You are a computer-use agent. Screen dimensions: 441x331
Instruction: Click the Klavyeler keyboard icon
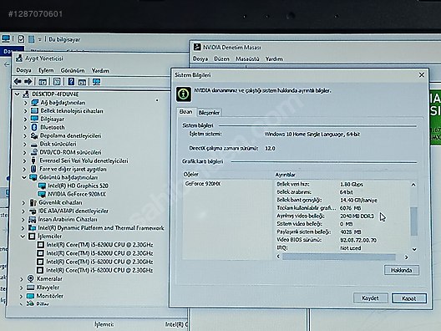point(30,288)
